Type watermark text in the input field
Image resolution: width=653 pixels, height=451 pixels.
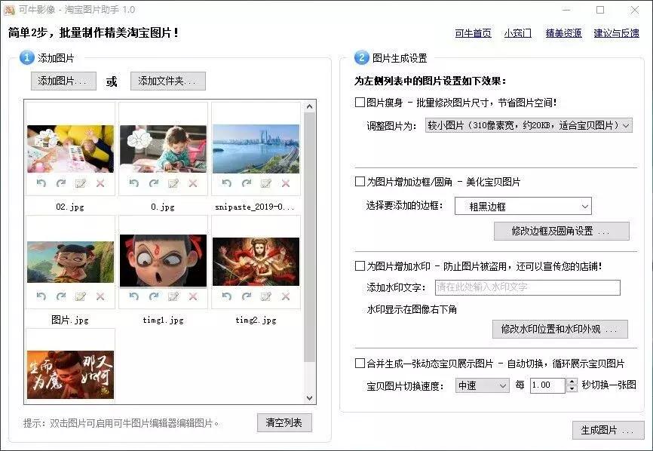coord(528,287)
